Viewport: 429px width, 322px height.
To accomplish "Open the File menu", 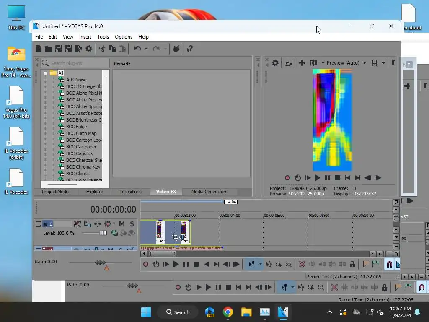I will pos(39,37).
